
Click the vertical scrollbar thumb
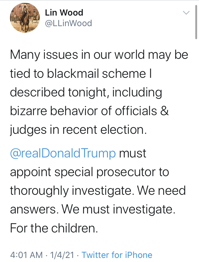coord(196,22)
